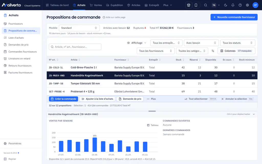The image size is (262, 164).
Task: Open the Plus actions menu in action bar
Action: (151, 99)
